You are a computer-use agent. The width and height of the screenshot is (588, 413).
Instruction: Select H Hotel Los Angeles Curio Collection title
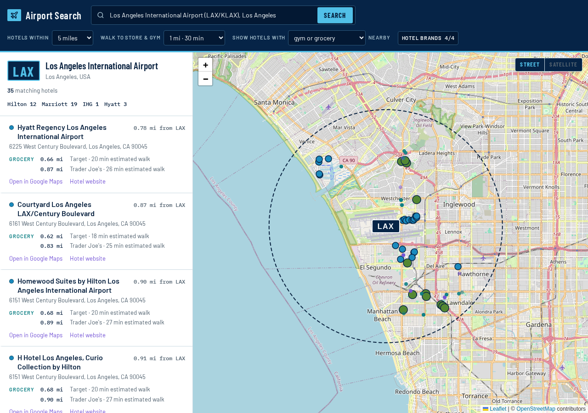tap(60, 363)
